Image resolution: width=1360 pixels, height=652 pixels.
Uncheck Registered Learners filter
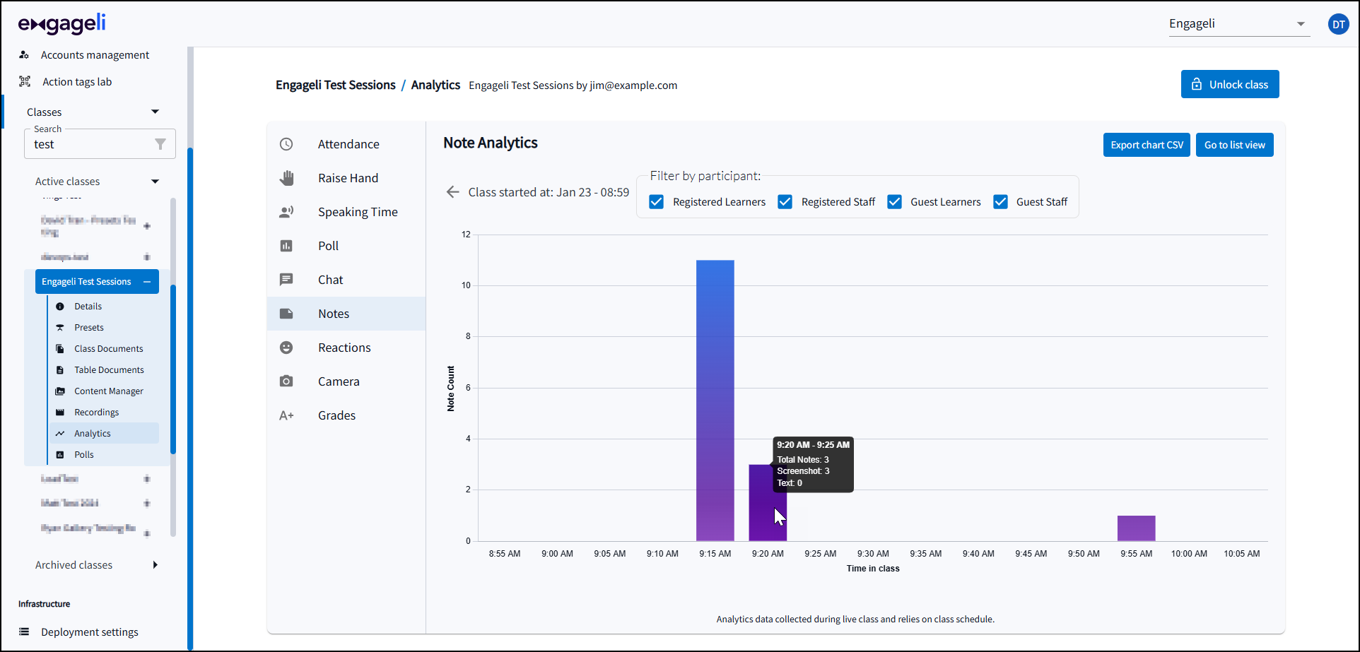coord(657,202)
